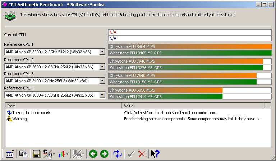Click the "Click 'Refresh' or select a device" text

click(170, 112)
